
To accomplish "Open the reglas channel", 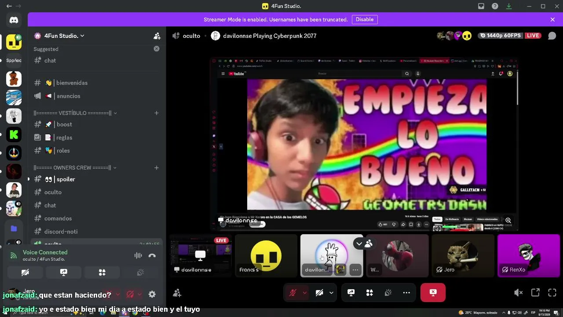I will (97, 137).
